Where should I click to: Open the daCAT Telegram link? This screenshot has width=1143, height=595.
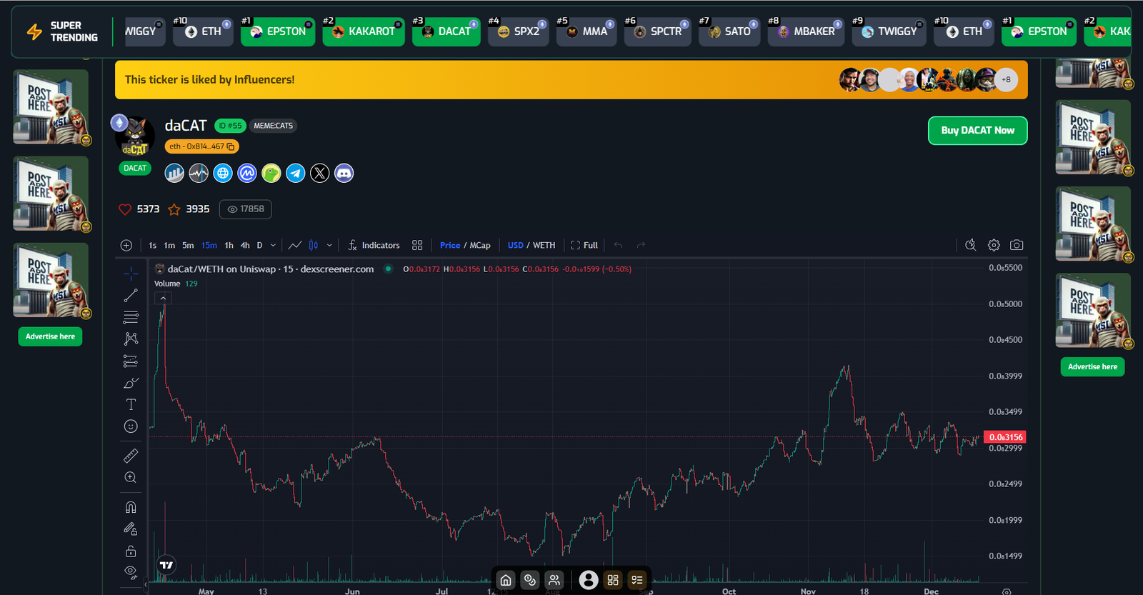(296, 173)
